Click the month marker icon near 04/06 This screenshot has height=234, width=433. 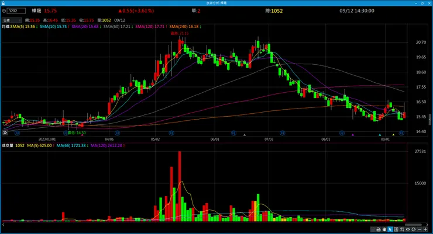(x=118, y=133)
